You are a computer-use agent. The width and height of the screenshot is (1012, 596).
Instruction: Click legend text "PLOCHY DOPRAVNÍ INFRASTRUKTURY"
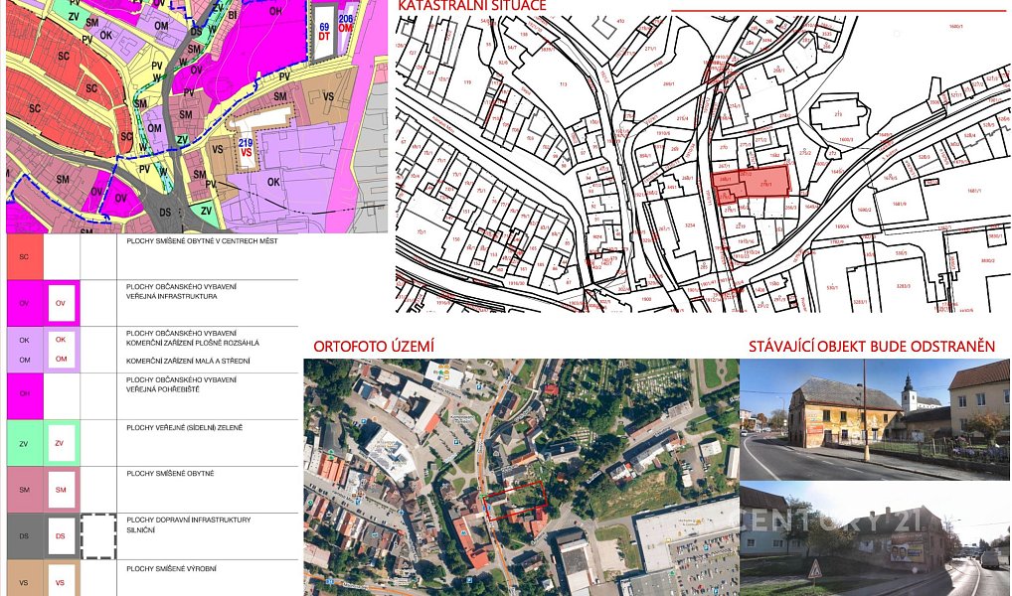point(189,520)
